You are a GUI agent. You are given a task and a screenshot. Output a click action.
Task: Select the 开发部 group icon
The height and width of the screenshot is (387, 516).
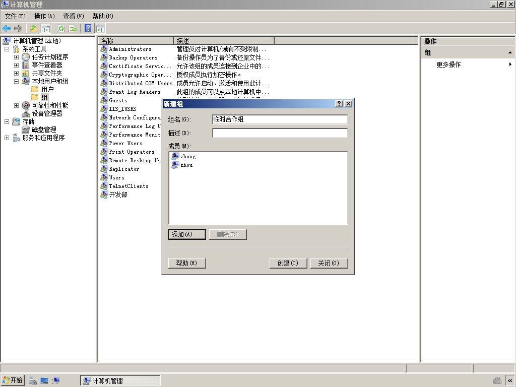pos(104,195)
